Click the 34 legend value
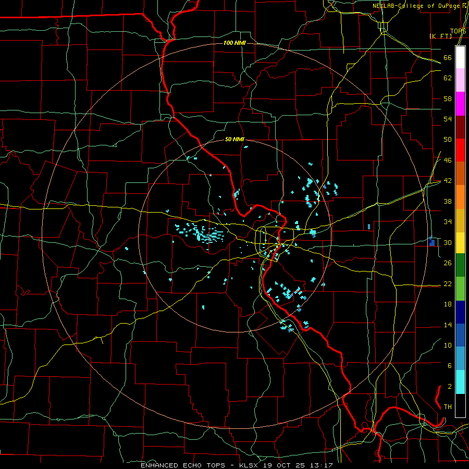The image size is (469, 469). (448, 222)
